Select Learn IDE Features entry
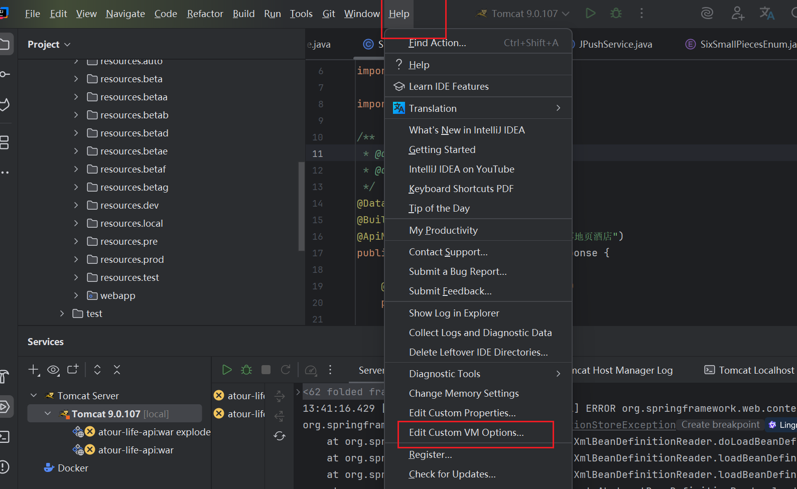This screenshot has width=797, height=489. 478,86
